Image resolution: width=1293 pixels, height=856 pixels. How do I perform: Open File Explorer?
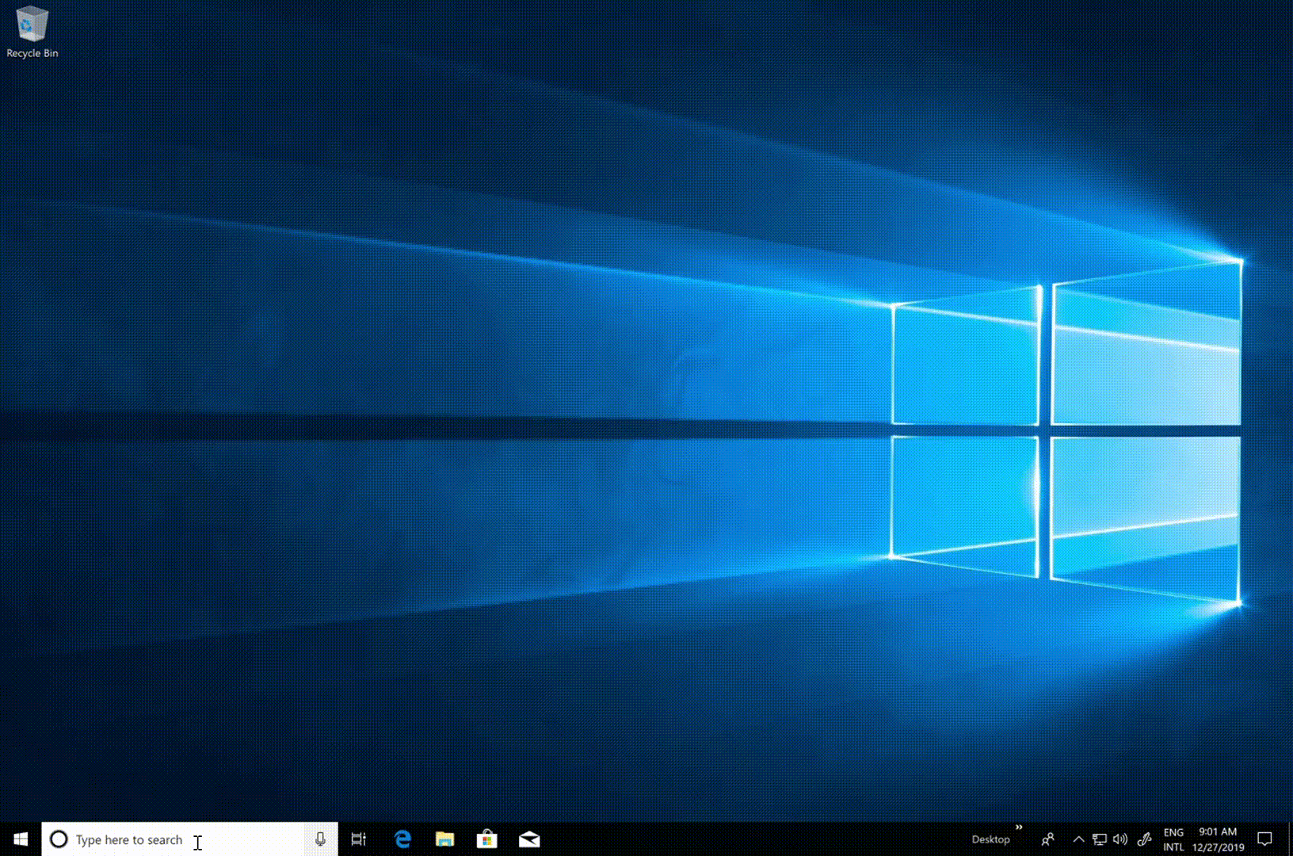pos(444,839)
